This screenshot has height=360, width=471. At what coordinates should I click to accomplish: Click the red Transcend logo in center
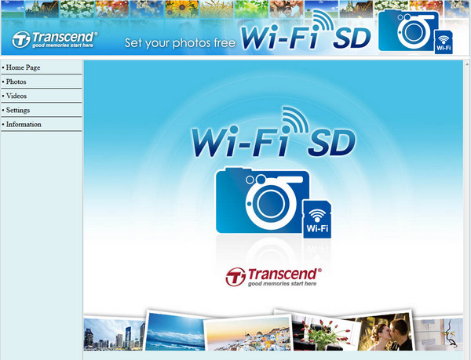[x=272, y=276]
